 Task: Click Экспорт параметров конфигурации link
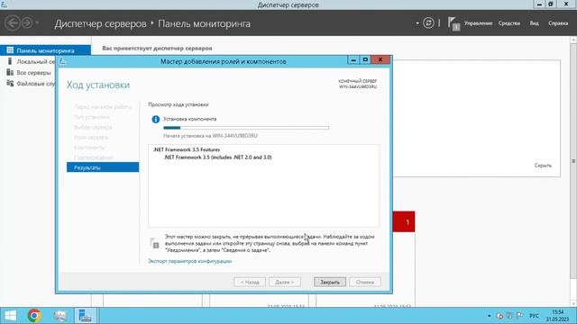[x=189, y=261]
